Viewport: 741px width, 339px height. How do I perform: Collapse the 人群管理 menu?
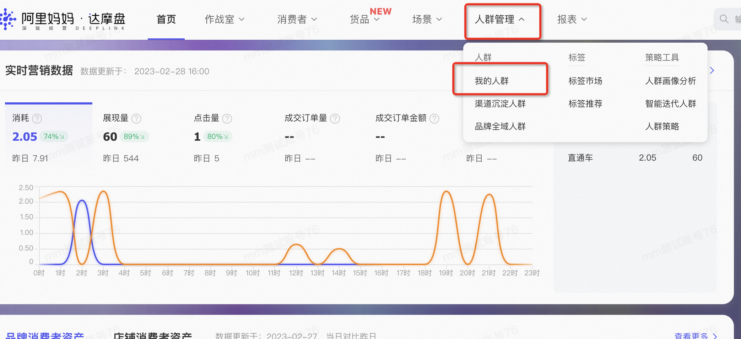500,19
